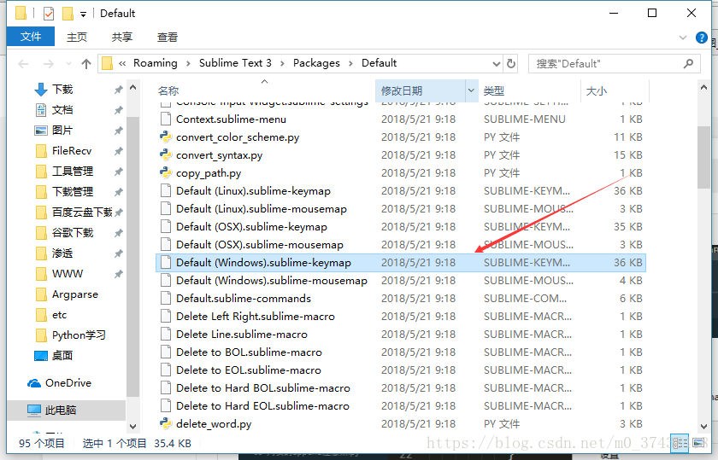
Task: Click navigation pane scroll down arrow
Action: pos(132,426)
